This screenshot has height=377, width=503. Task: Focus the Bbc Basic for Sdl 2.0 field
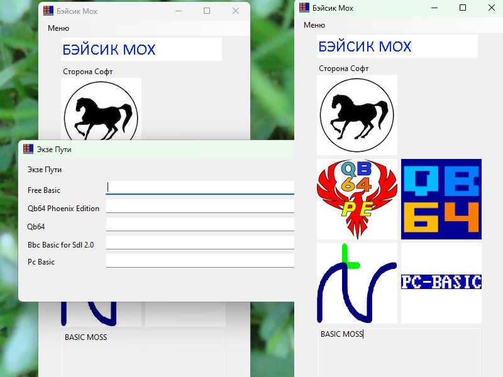(200, 243)
